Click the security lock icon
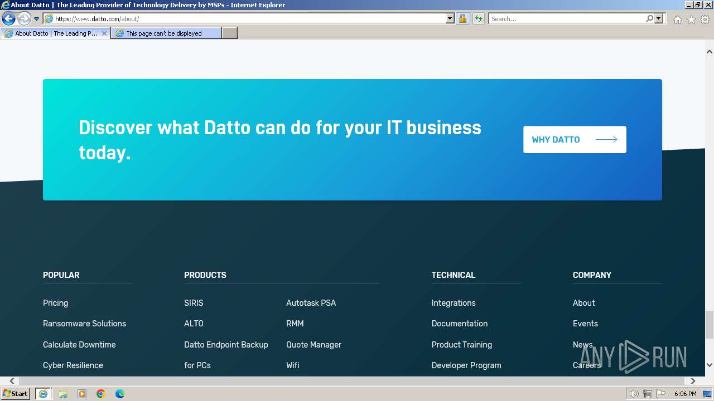 point(462,19)
